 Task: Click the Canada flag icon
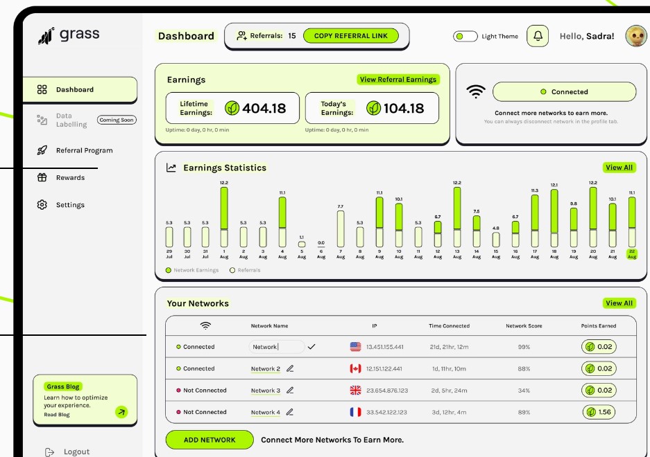coord(355,368)
